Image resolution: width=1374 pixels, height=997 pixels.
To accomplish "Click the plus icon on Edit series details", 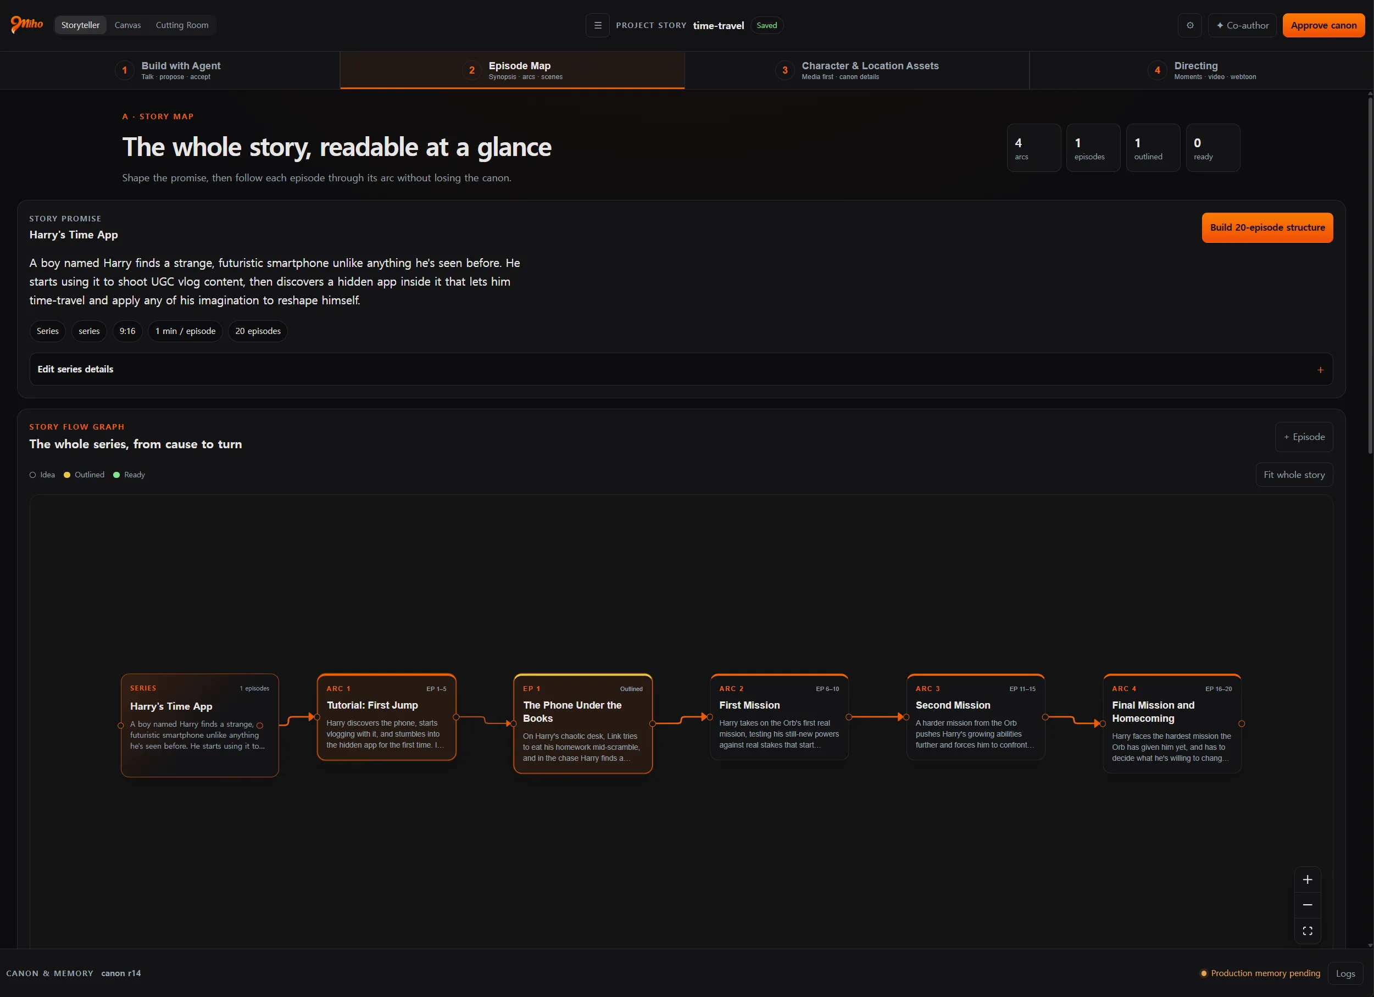I will (x=1320, y=370).
